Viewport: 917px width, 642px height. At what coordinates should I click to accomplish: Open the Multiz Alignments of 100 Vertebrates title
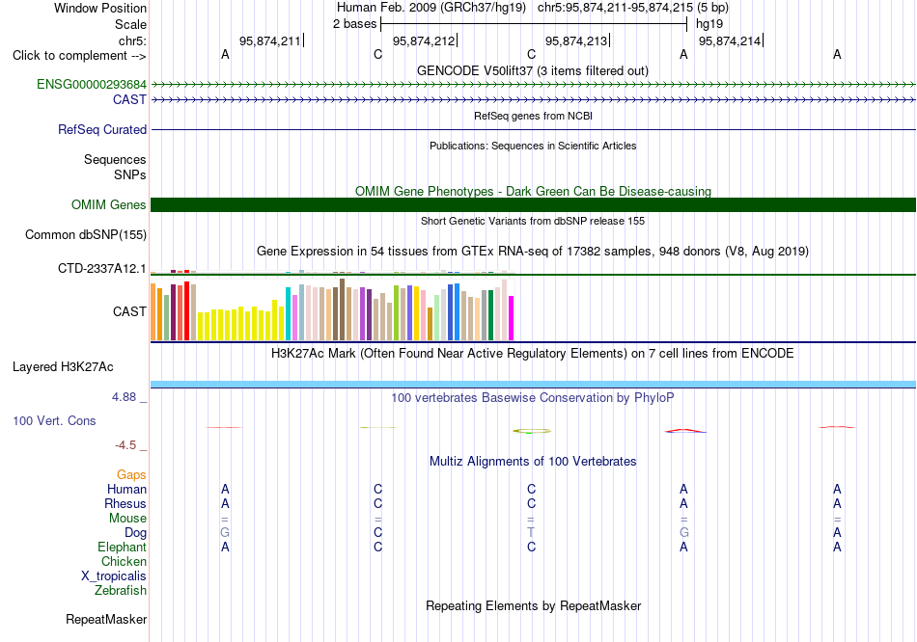(x=533, y=462)
